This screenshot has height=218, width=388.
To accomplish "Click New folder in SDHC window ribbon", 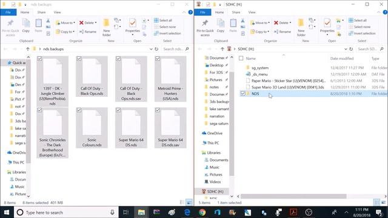I will pos(301,27).
